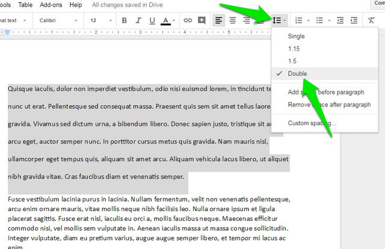Toggle bold formatting

pos(125,20)
